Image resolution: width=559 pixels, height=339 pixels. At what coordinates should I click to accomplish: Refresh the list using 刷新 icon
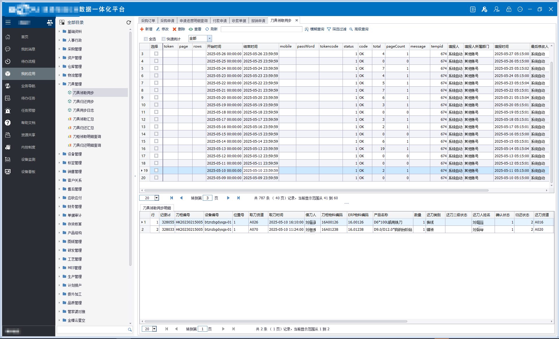[212, 29]
